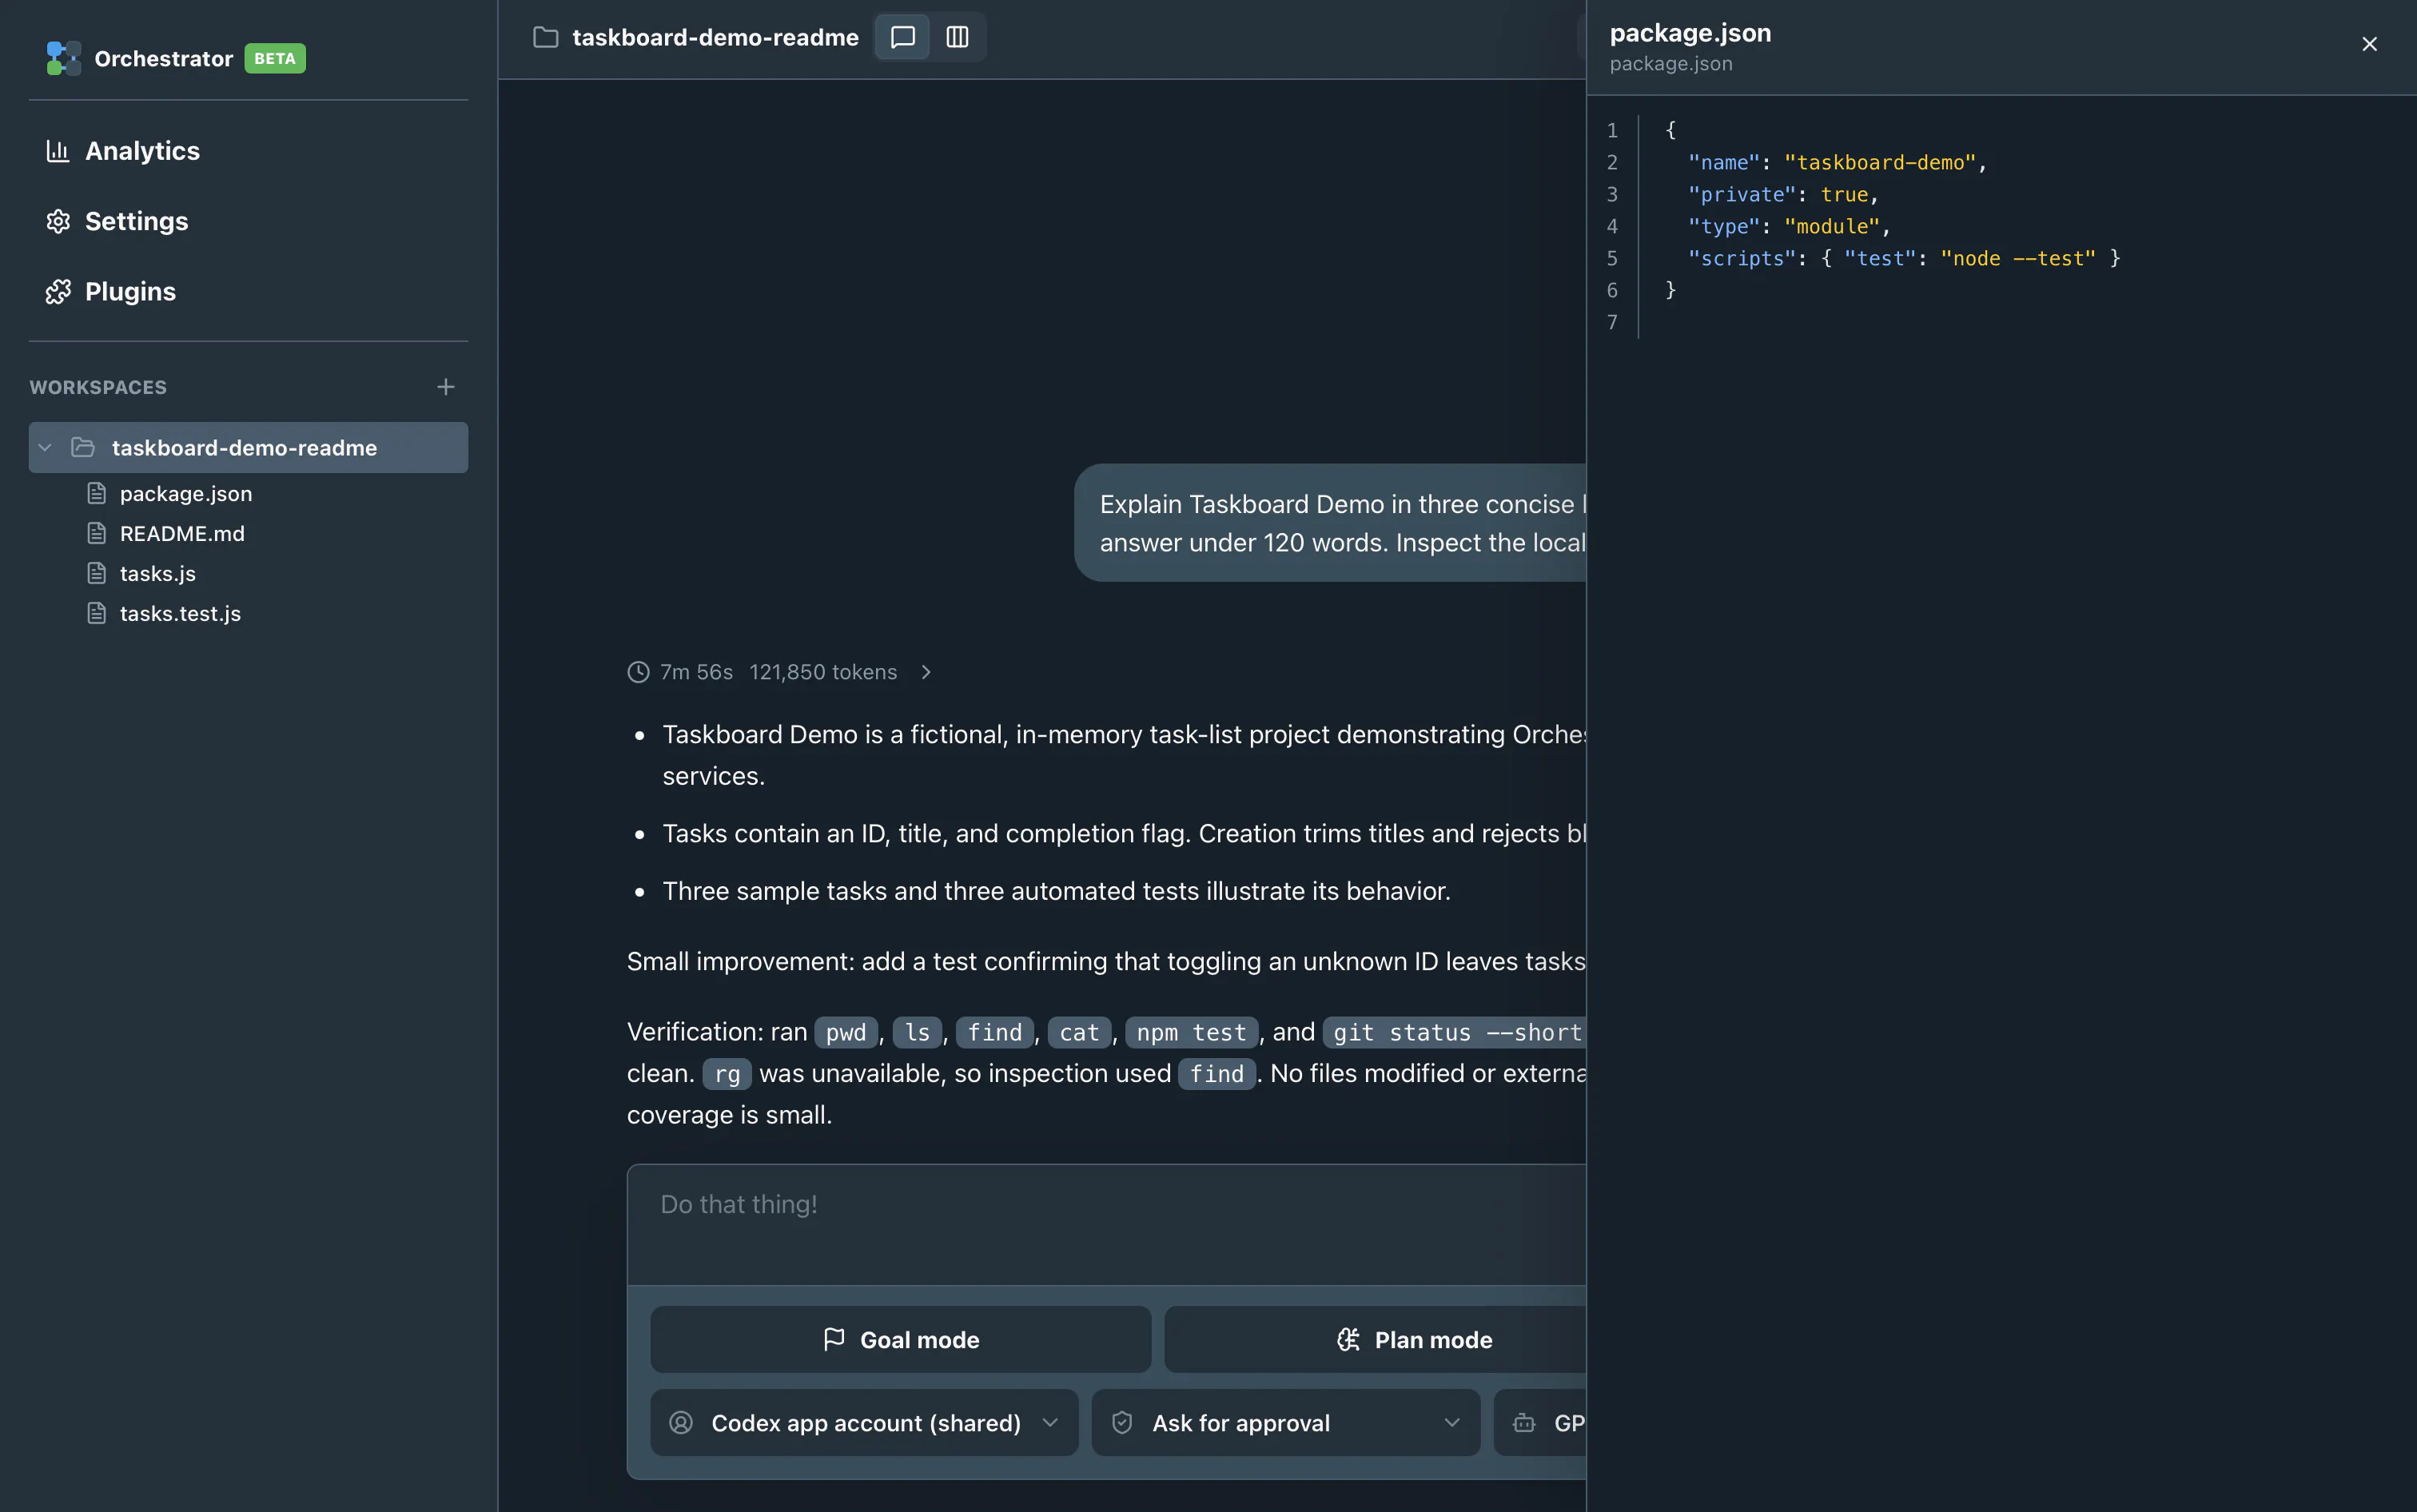Click the BETA badge
Viewport: 2417px width, 1512px height.
pos(275,58)
